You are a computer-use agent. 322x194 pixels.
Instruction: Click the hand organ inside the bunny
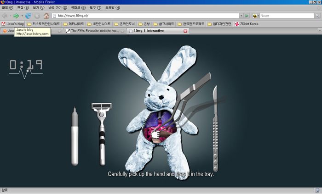pyautogui.click(x=155, y=135)
